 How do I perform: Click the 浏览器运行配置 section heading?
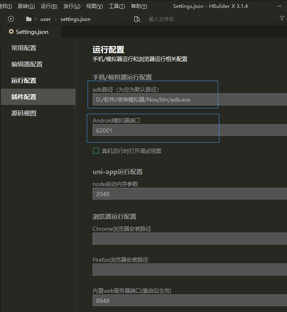pyautogui.click(x=115, y=217)
